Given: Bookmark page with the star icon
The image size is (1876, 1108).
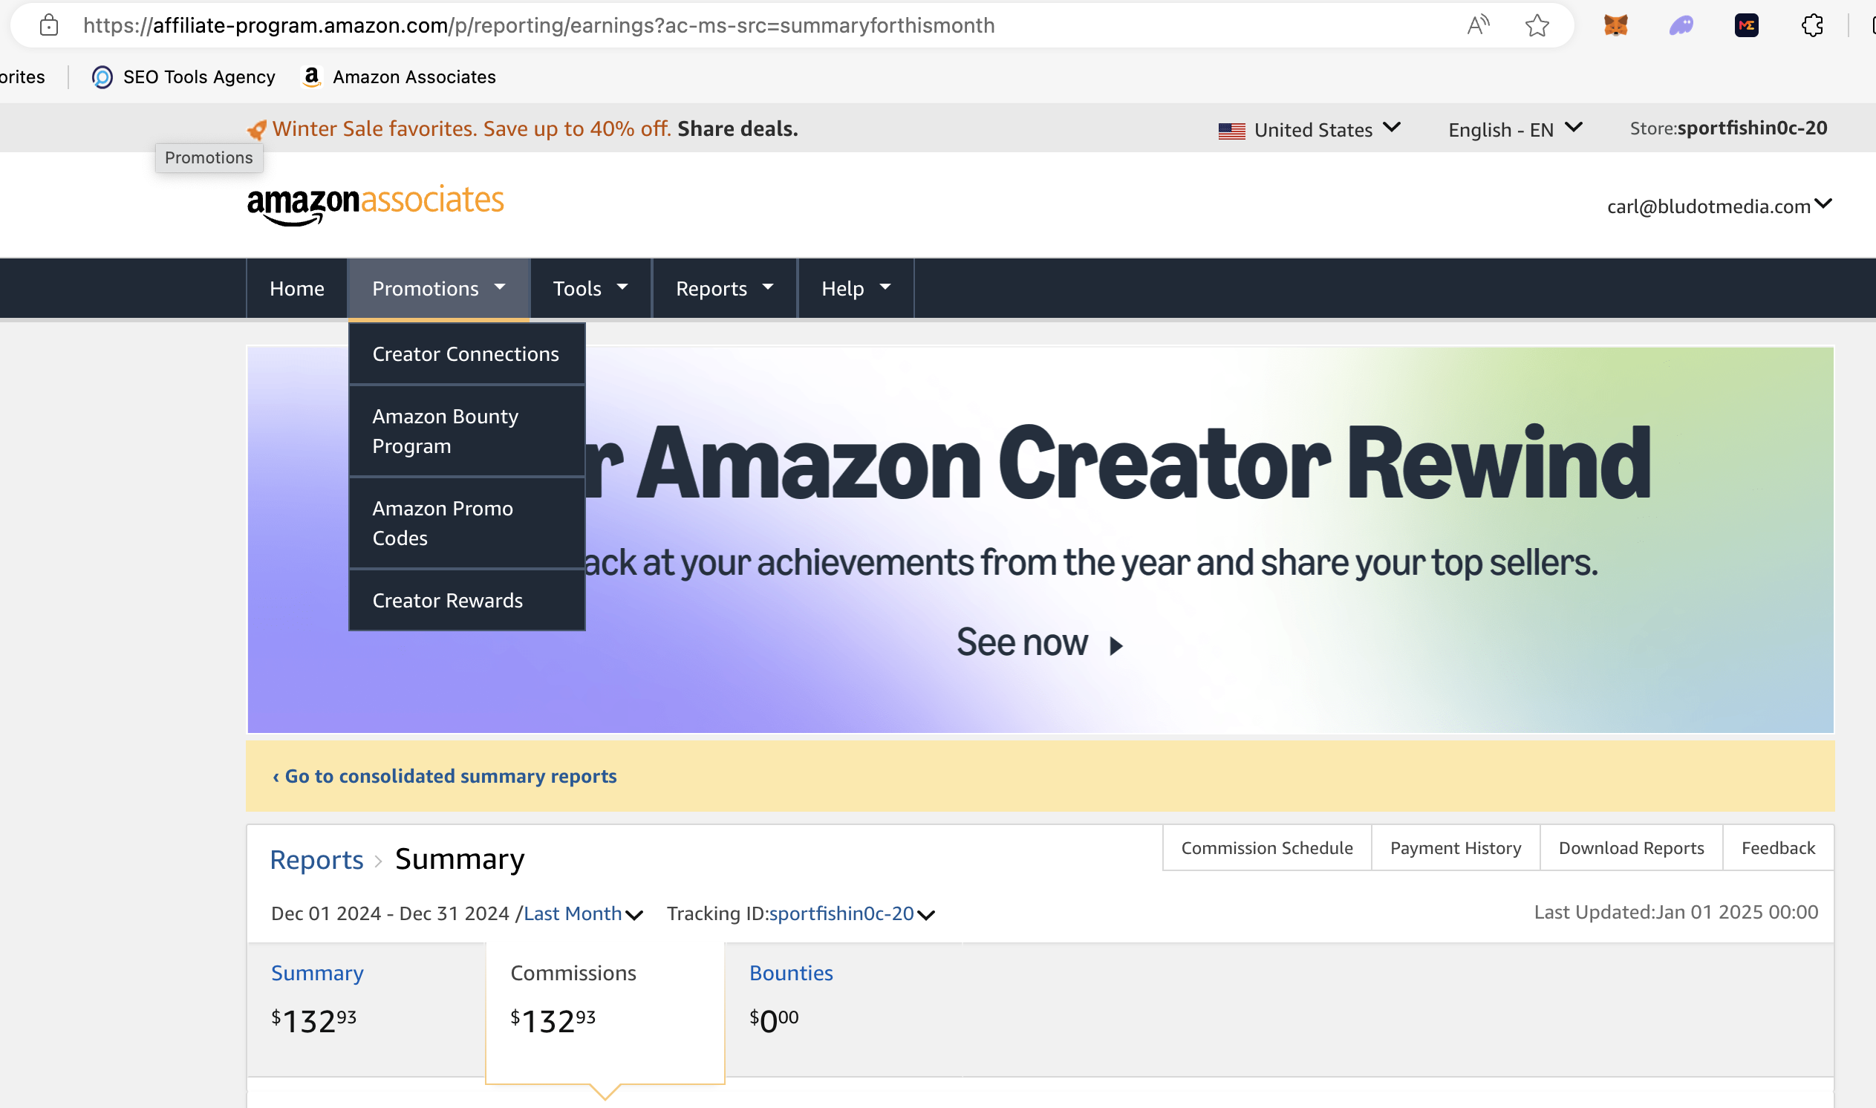Looking at the screenshot, I should coord(1537,25).
